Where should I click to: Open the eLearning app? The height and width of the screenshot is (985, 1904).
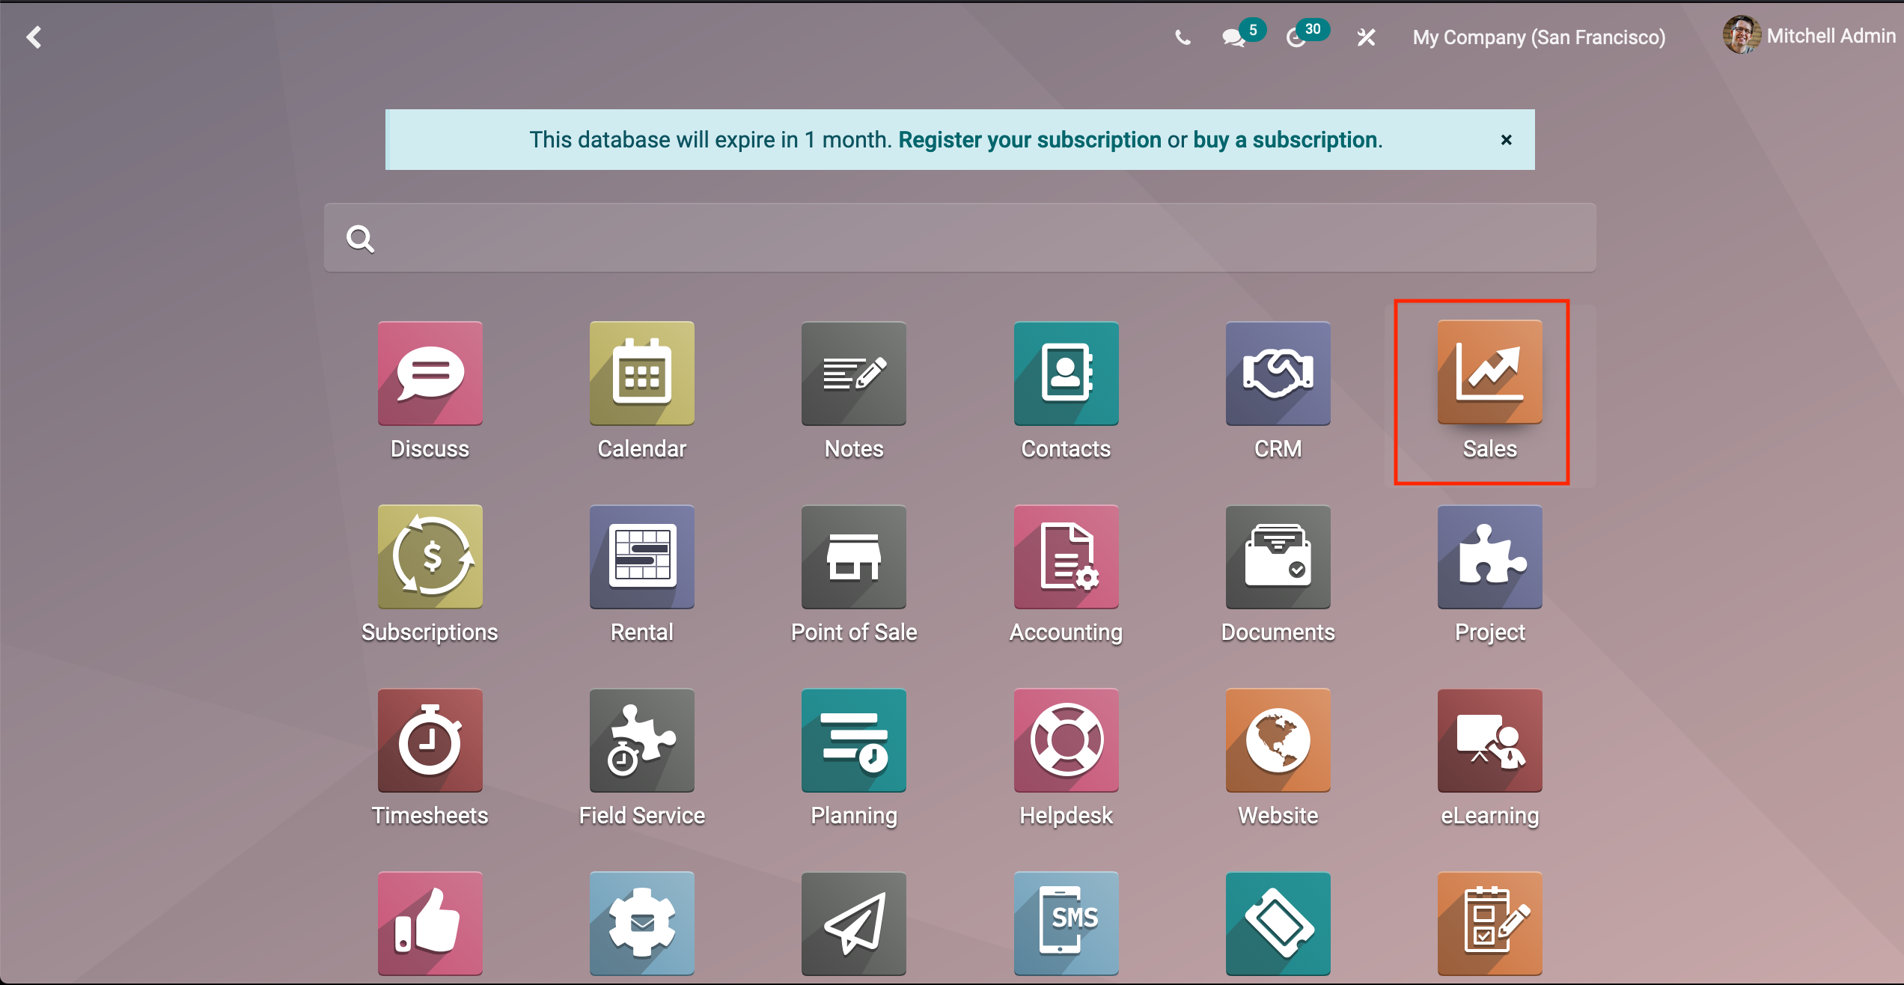[x=1489, y=740]
